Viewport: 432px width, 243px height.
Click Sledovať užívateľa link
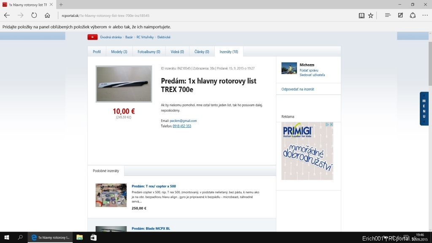pos(312,75)
